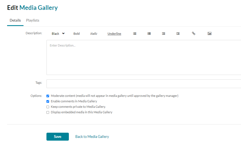
Task: Open the Media Gallery title link
Action: click(x=39, y=8)
